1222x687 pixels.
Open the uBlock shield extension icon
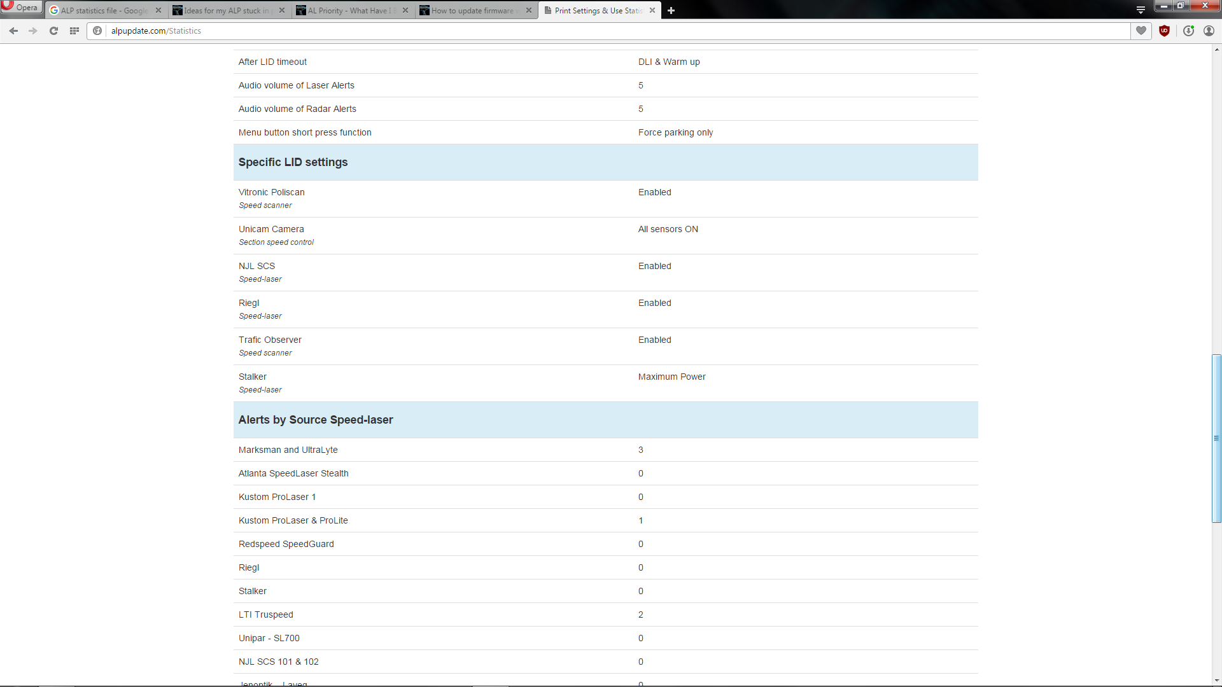click(x=1165, y=31)
